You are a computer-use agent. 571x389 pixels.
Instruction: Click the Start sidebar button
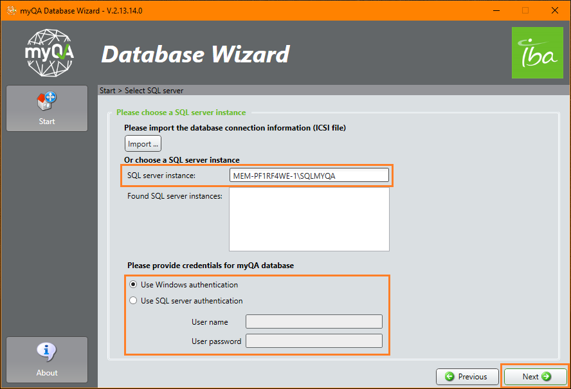tap(47, 108)
